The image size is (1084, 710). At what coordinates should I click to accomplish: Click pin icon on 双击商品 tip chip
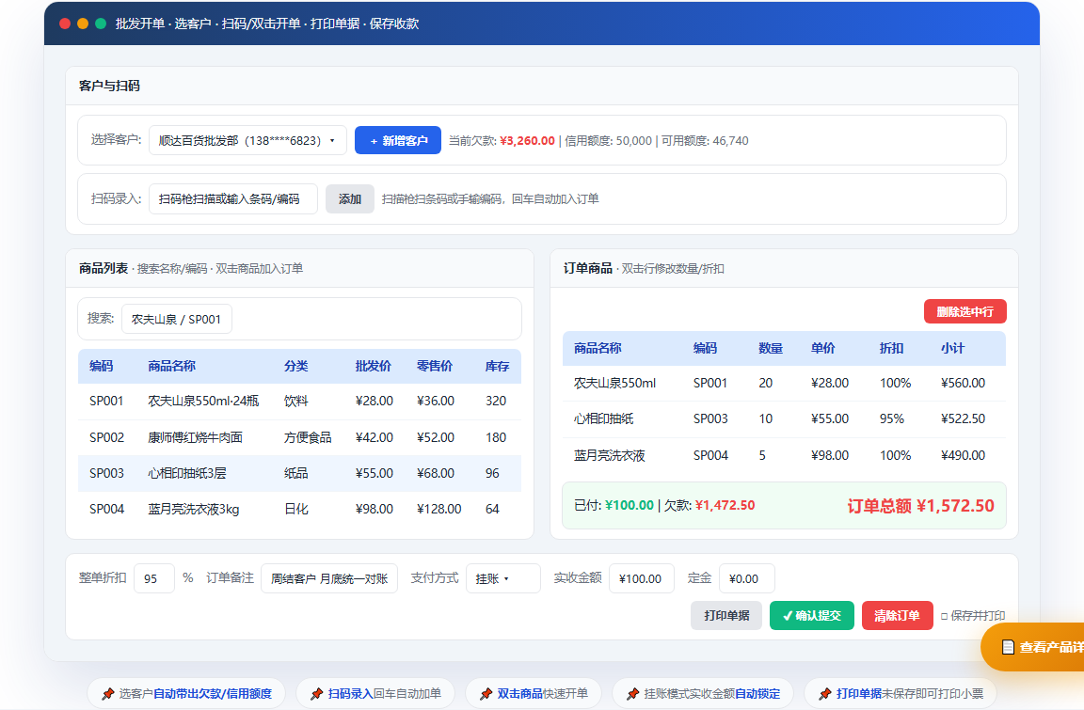click(486, 693)
